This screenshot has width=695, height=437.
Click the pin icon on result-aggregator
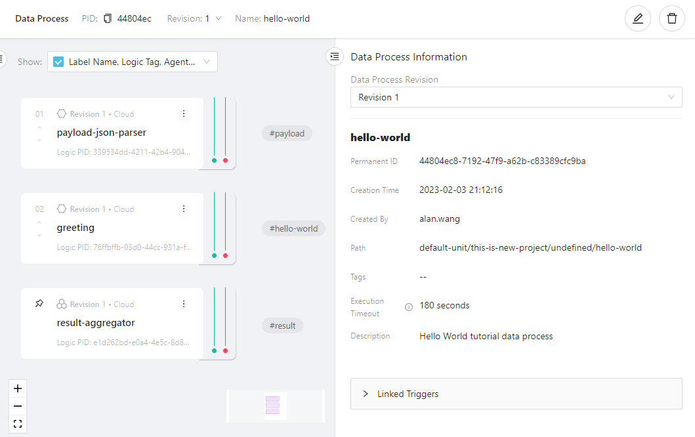pos(39,304)
